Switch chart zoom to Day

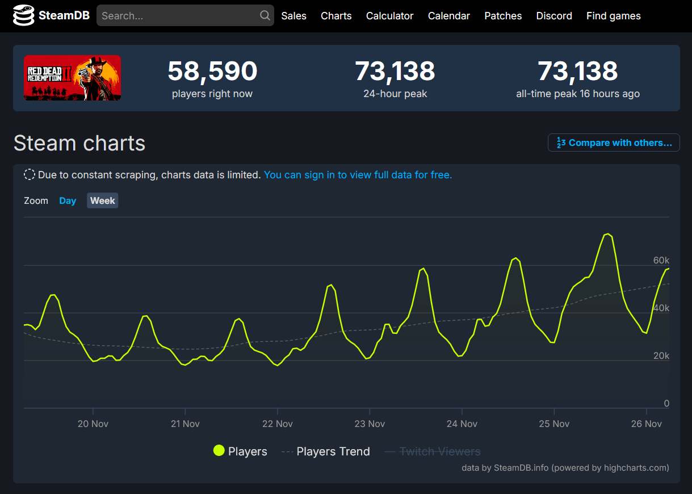tap(68, 200)
